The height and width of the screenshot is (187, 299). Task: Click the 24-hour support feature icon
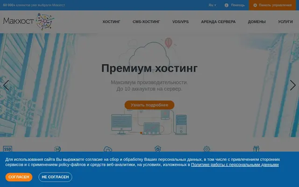(57, 149)
